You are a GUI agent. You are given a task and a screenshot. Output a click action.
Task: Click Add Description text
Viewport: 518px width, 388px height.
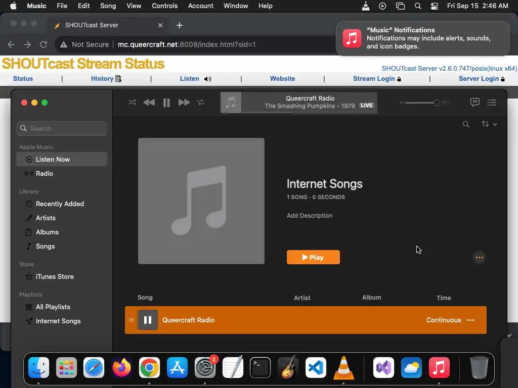(x=310, y=215)
